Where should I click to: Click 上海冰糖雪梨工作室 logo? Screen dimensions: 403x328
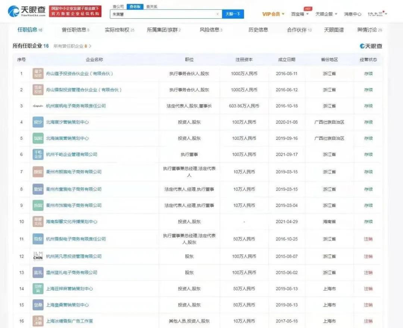(38, 321)
